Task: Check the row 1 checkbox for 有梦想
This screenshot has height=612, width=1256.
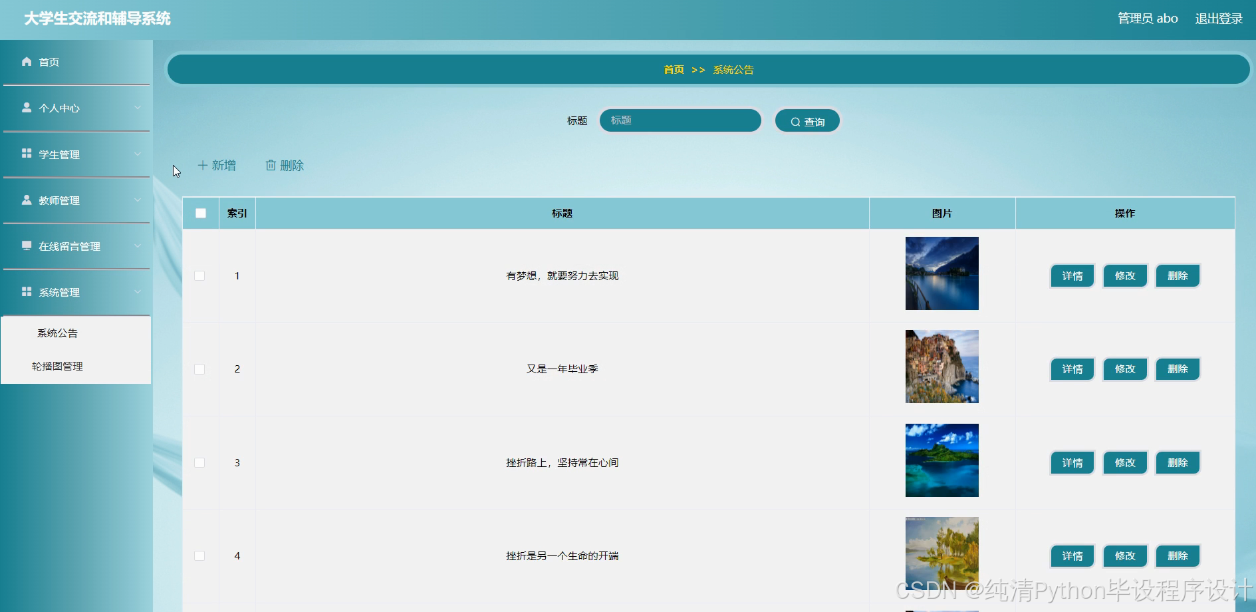Action: pos(199,276)
